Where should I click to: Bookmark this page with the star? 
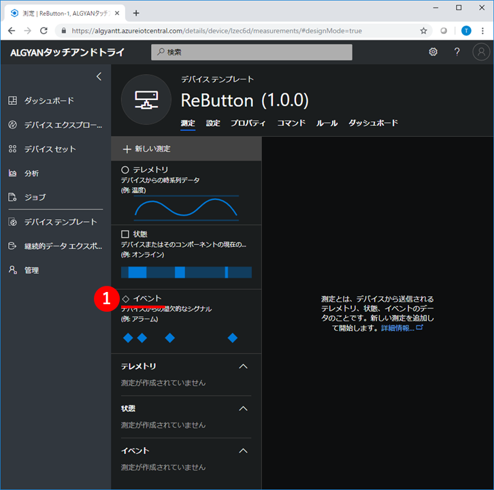(x=423, y=31)
